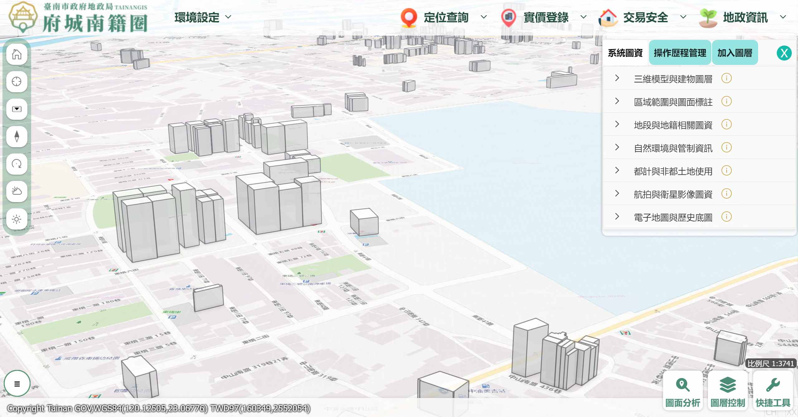Image resolution: width=798 pixels, height=417 pixels.
Task: Click the rotate view icon
Action: point(17,164)
